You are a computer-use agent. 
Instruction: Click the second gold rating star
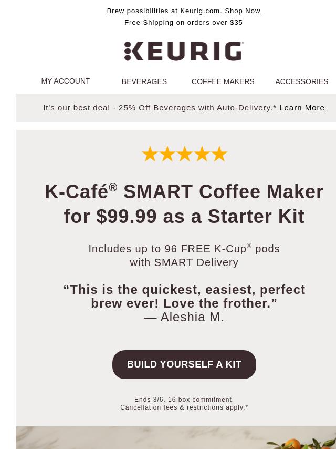(167, 154)
